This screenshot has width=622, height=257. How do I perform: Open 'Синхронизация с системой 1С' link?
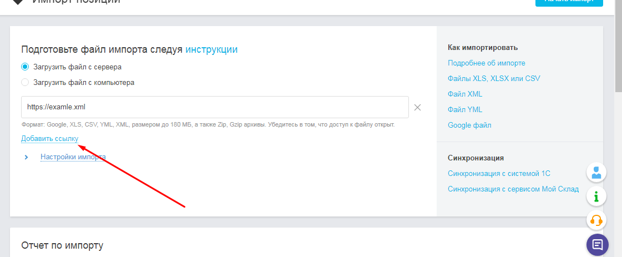499,174
